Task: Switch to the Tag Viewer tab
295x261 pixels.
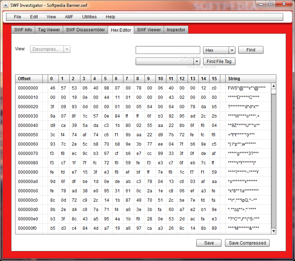Action: pyautogui.click(x=49, y=30)
